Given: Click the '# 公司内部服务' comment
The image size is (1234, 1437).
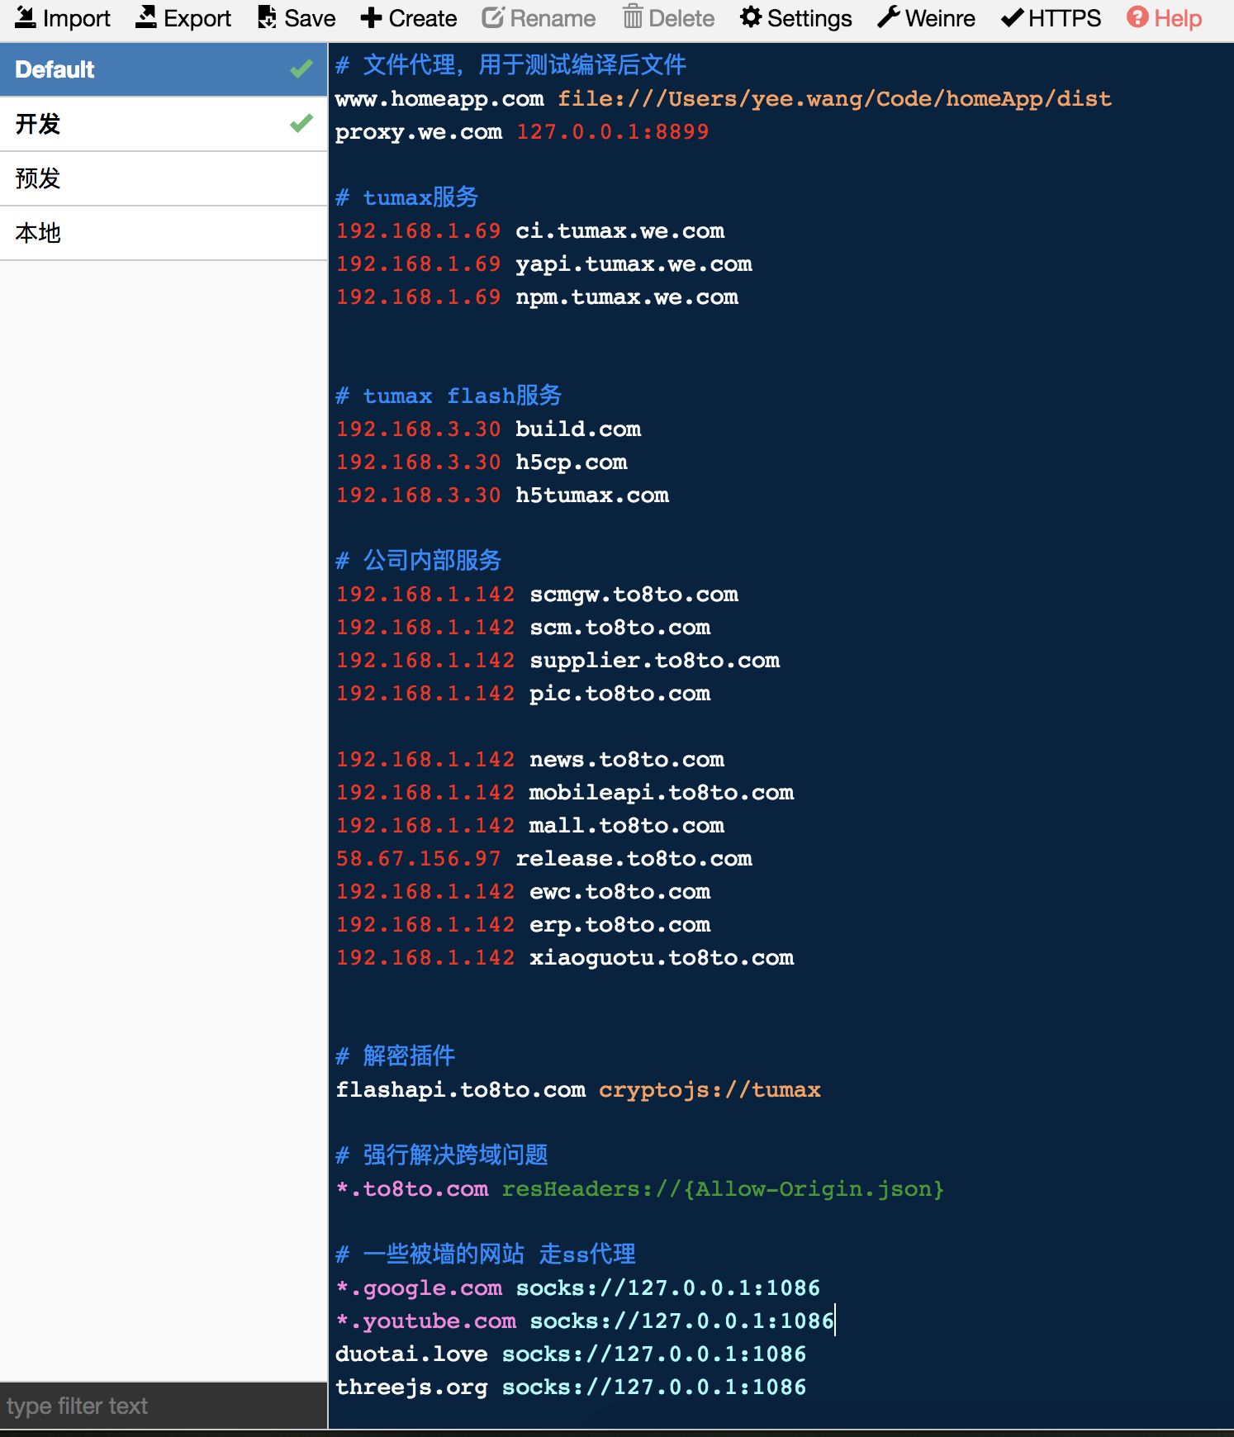Looking at the screenshot, I should pos(419,561).
